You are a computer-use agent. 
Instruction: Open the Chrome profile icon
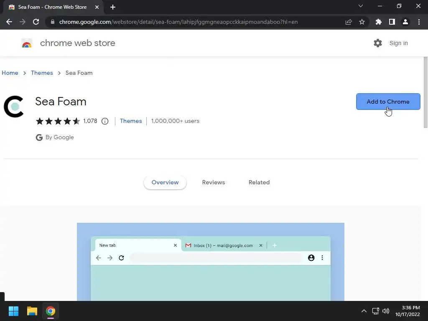click(405, 22)
